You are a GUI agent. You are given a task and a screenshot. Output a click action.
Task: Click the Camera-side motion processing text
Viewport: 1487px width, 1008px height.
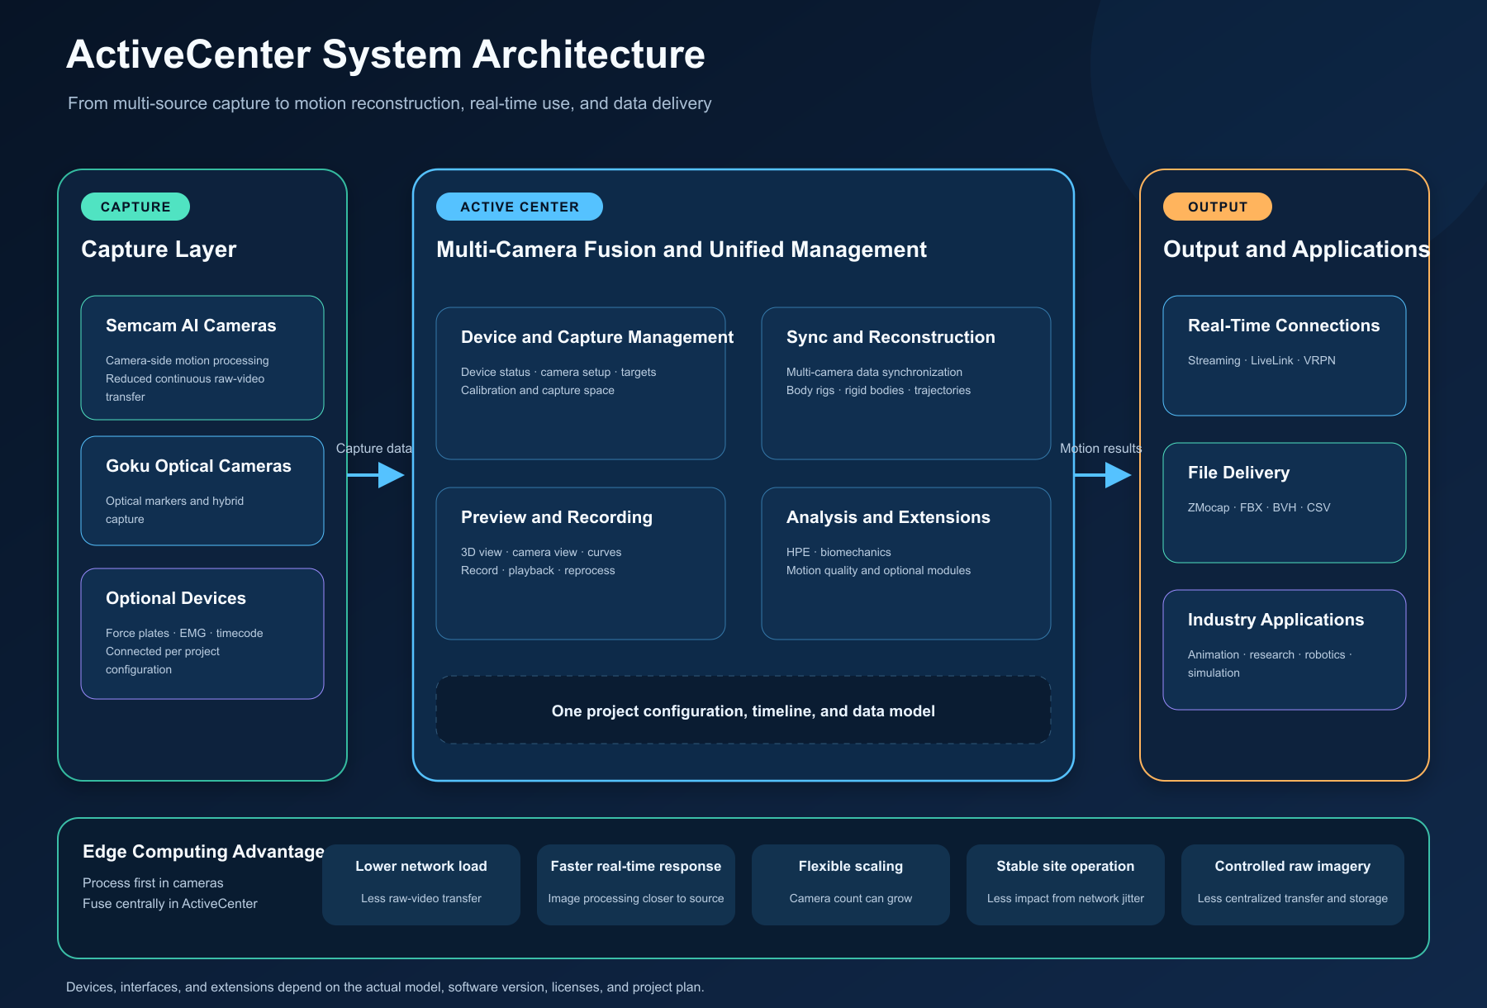point(188,360)
